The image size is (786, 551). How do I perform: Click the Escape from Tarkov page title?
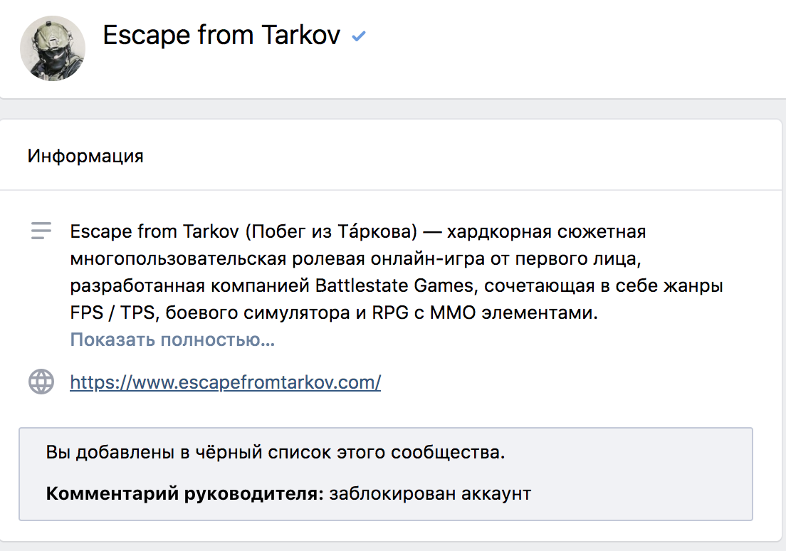click(x=221, y=35)
